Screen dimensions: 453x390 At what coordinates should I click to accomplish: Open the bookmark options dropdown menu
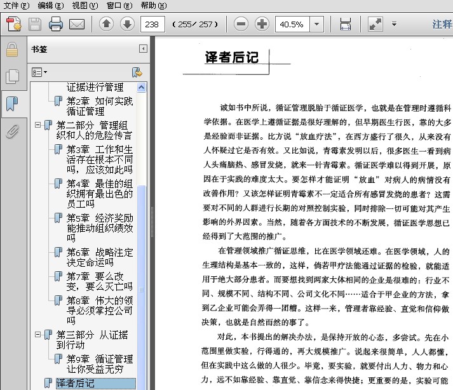pyautogui.click(x=39, y=72)
